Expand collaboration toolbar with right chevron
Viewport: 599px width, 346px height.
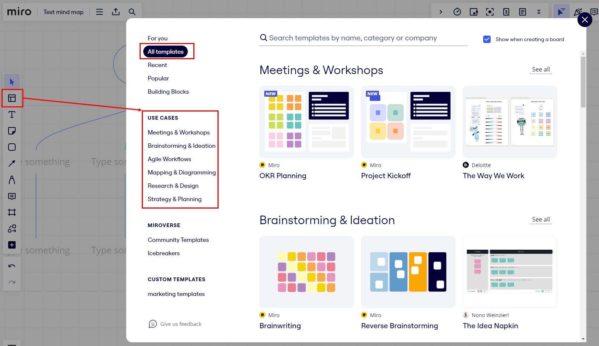point(441,12)
